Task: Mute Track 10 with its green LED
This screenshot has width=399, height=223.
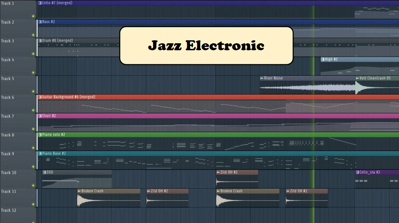Action: click(x=33, y=185)
